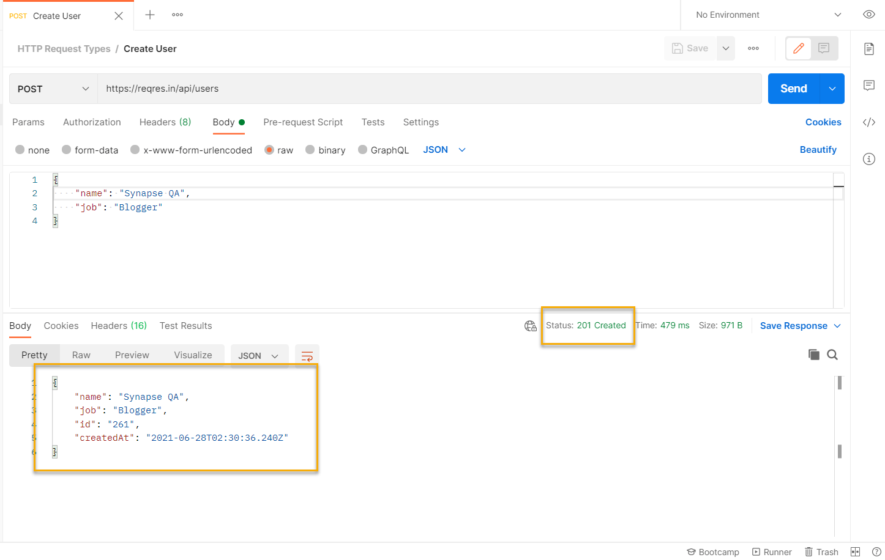The height and width of the screenshot is (560, 885).
Task: Open Runner in the status bar
Action: (772, 552)
